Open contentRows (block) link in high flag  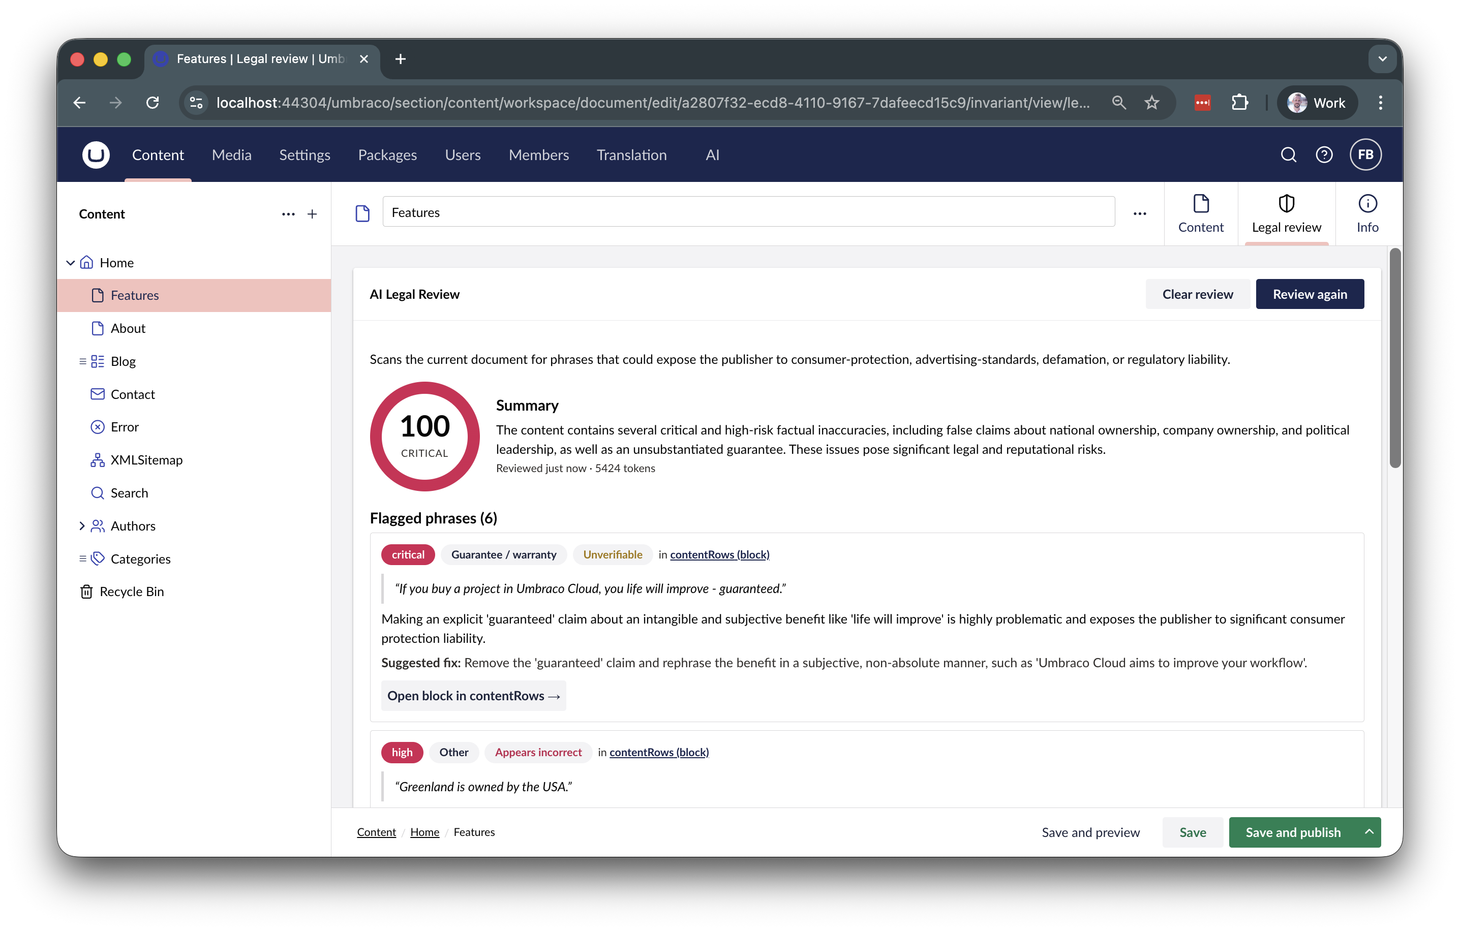[x=659, y=752]
